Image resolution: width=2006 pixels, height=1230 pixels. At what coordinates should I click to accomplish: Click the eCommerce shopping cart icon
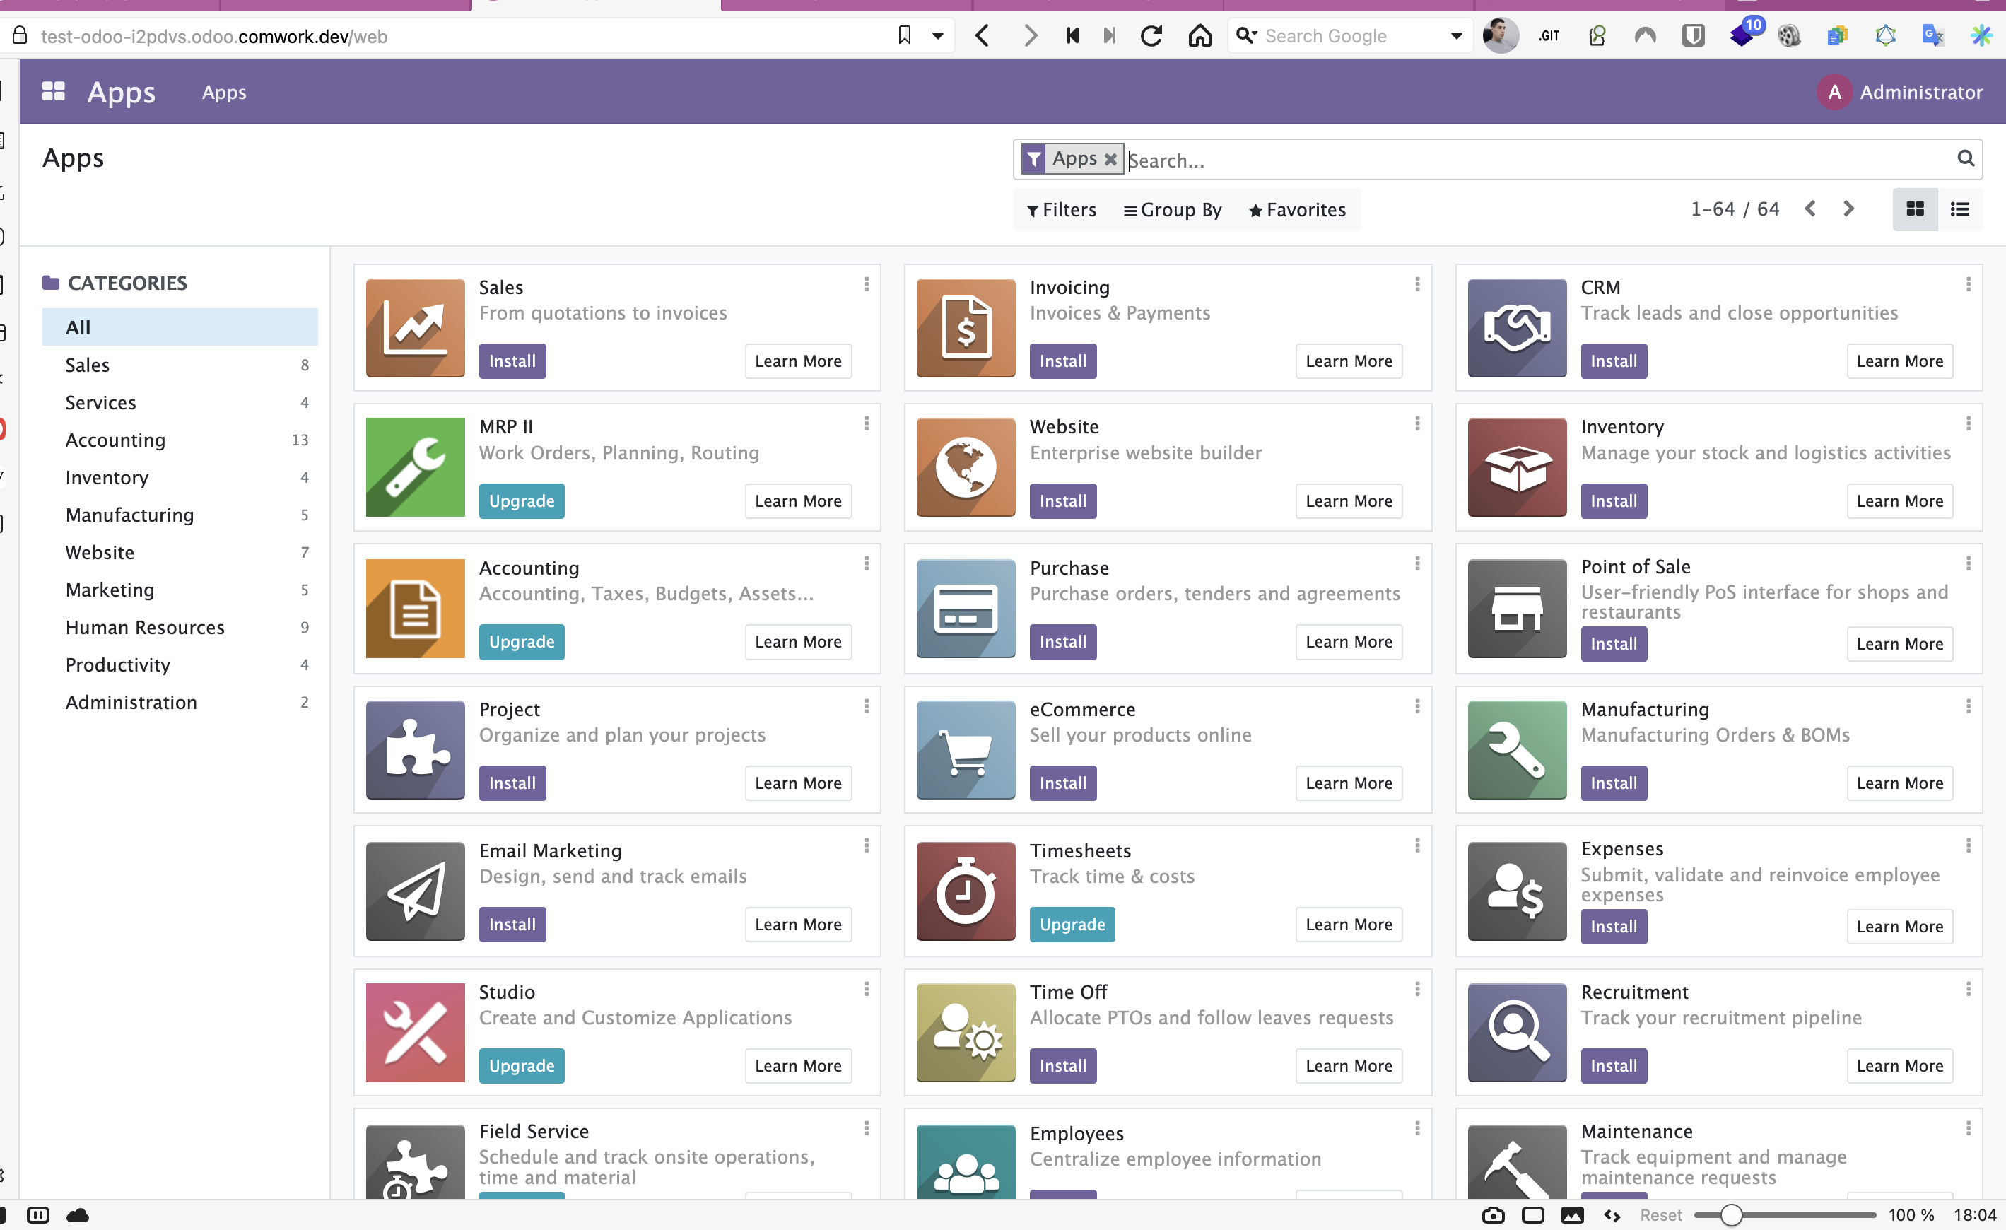(966, 750)
